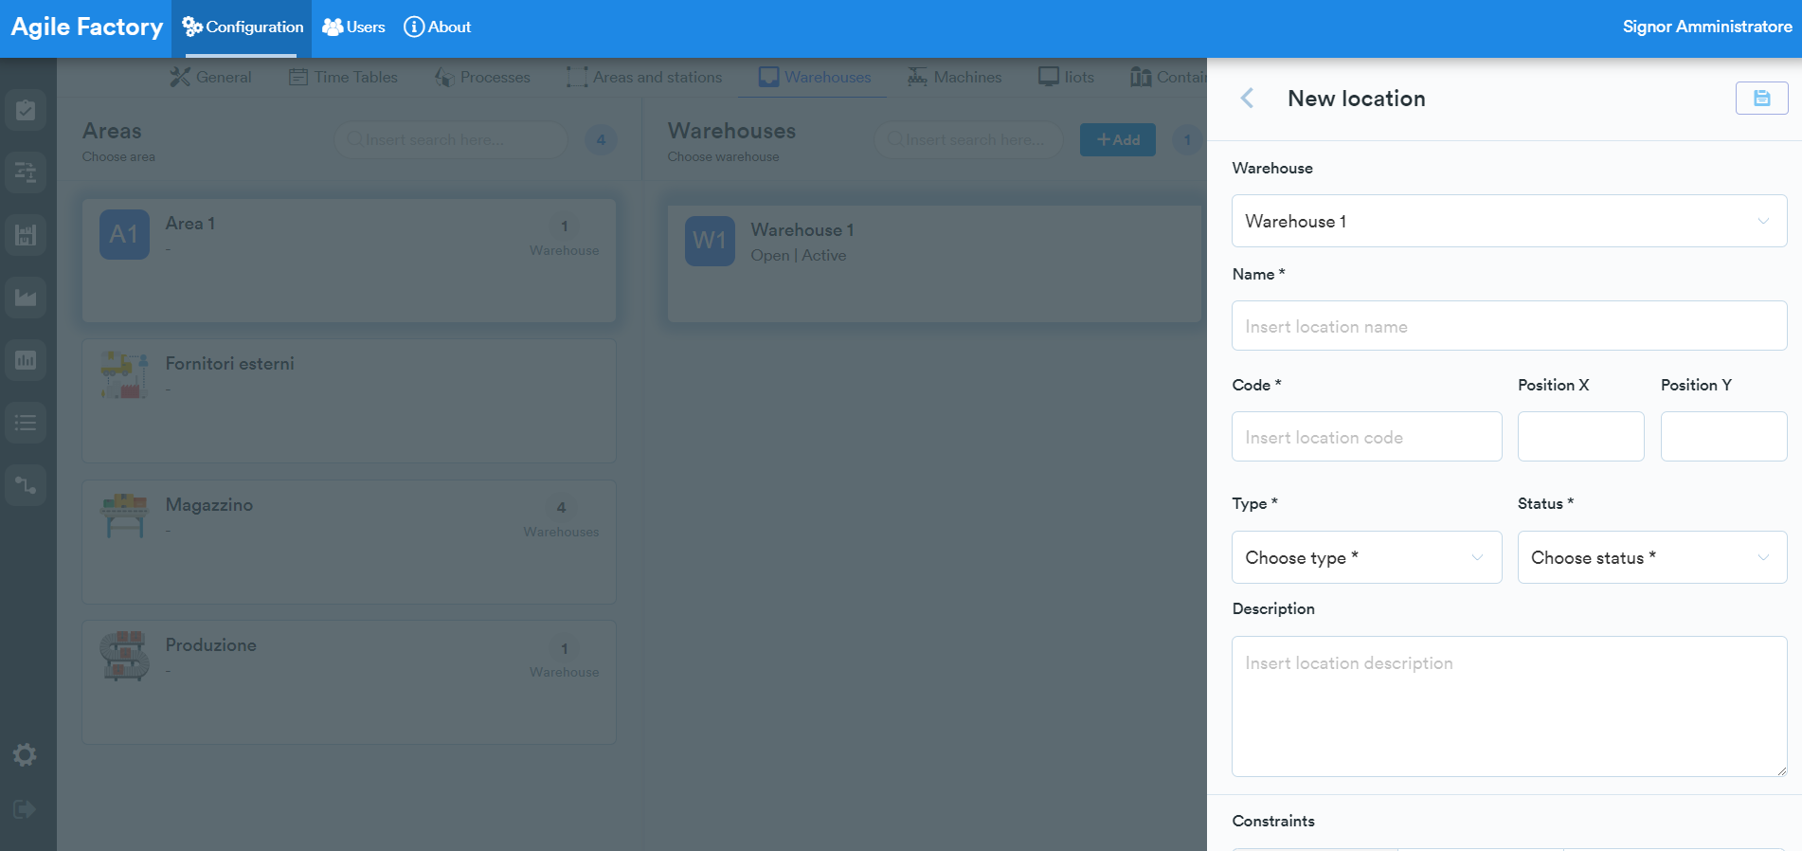Switch to the Warehouses tab
Viewport: 1802px width, 851px height.
pyautogui.click(x=814, y=77)
